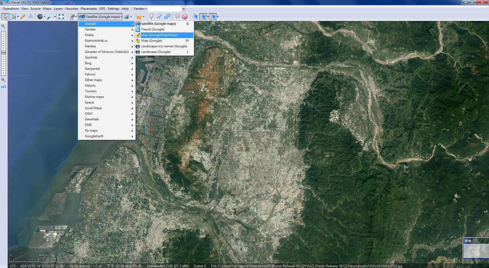Viewport: 489px width, 268px height.
Task: Expand the Local Maps submenu
Action: pos(107,108)
